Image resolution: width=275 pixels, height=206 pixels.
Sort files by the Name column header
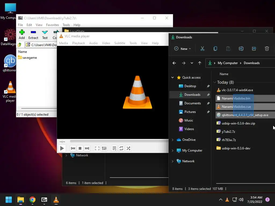pyautogui.click(x=224, y=74)
